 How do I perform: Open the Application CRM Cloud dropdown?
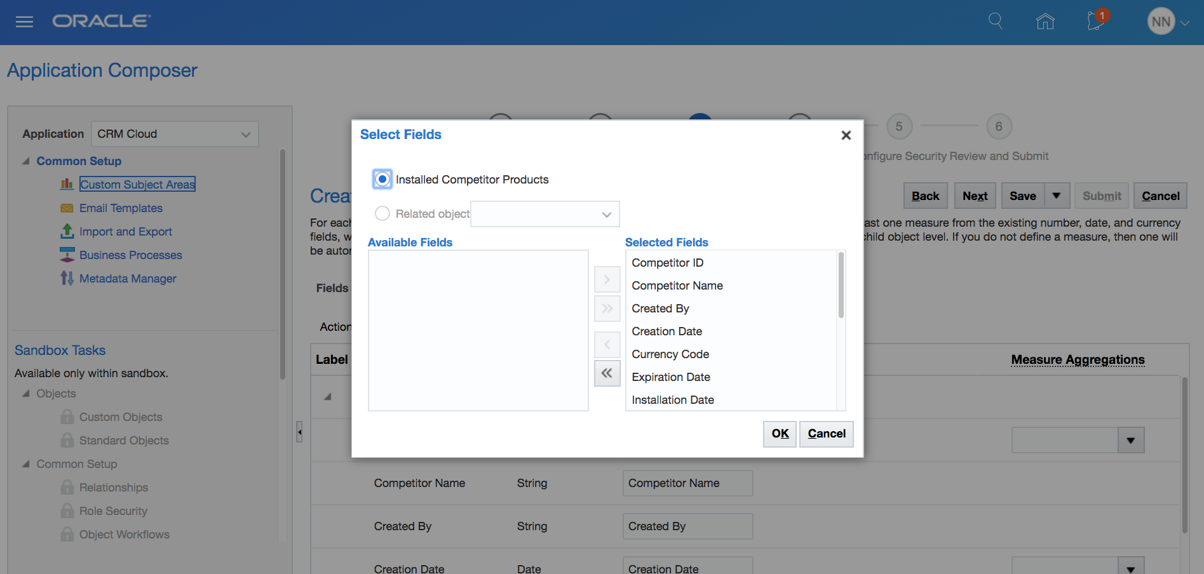(x=175, y=134)
